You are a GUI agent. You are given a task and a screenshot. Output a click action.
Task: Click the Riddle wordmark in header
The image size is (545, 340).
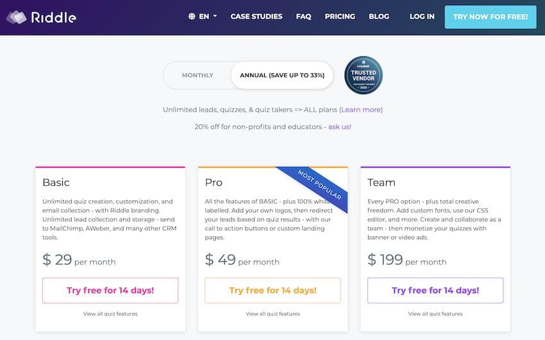point(53,17)
